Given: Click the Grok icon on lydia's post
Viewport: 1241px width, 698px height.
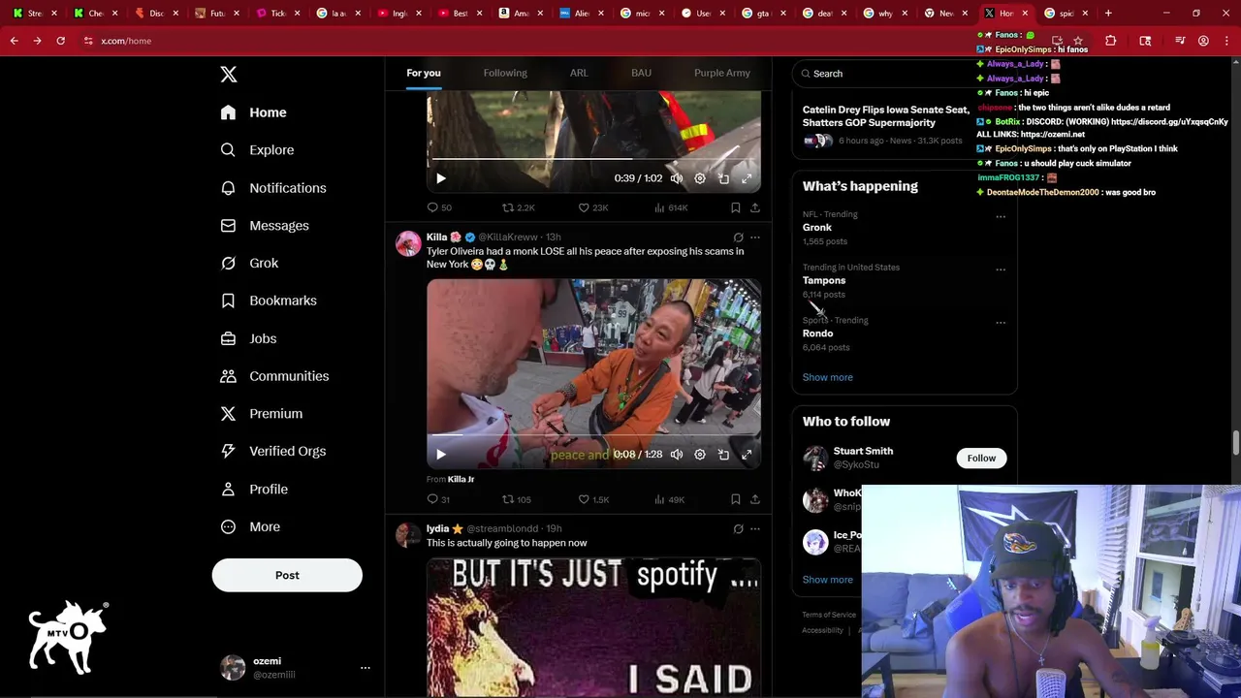Looking at the screenshot, I should pyautogui.click(x=738, y=529).
